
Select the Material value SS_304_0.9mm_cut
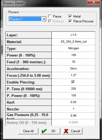[73, 42]
